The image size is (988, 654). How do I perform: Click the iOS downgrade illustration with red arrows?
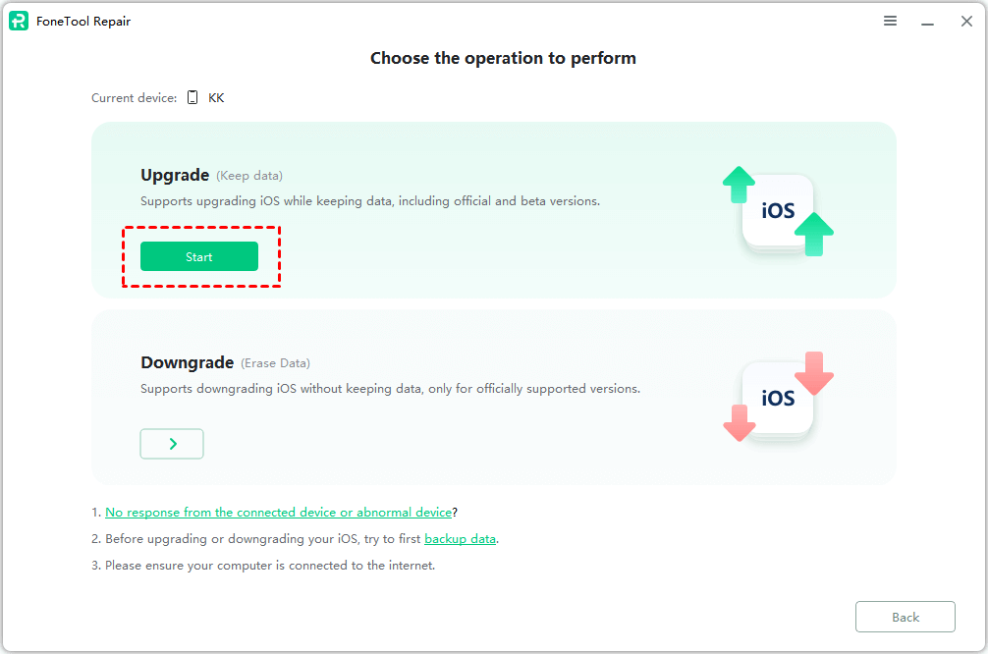pos(778,398)
